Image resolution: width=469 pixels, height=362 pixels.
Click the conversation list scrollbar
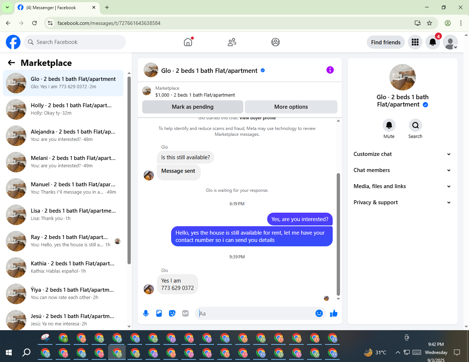[129, 170]
